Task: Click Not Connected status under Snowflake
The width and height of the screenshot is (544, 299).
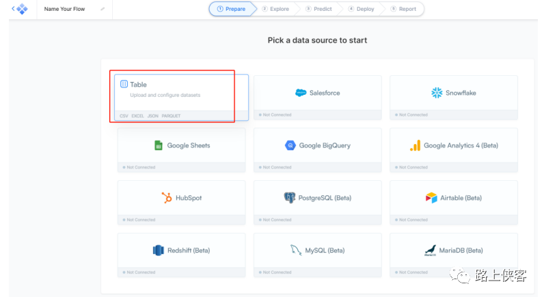Action: coord(411,115)
